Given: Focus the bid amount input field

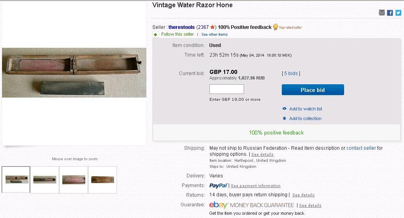Looking at the screenshot, I should click(227, 89).
